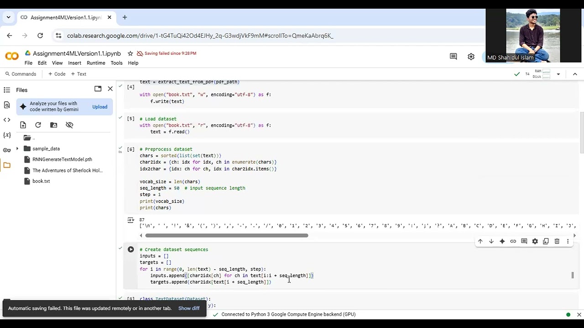Screen dimensions: 584x328
Task: Open the Insert menu
Action: [74, 63]
